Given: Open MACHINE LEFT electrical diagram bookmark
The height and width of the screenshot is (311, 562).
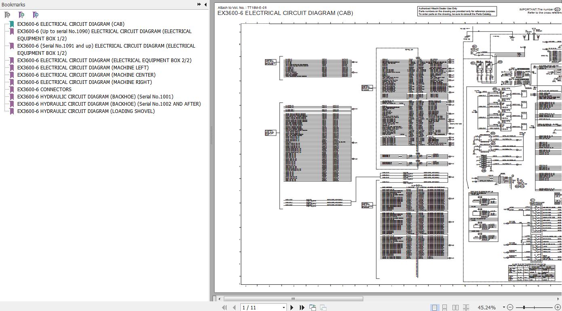Looking at the screenshot, I should [83, 67].
